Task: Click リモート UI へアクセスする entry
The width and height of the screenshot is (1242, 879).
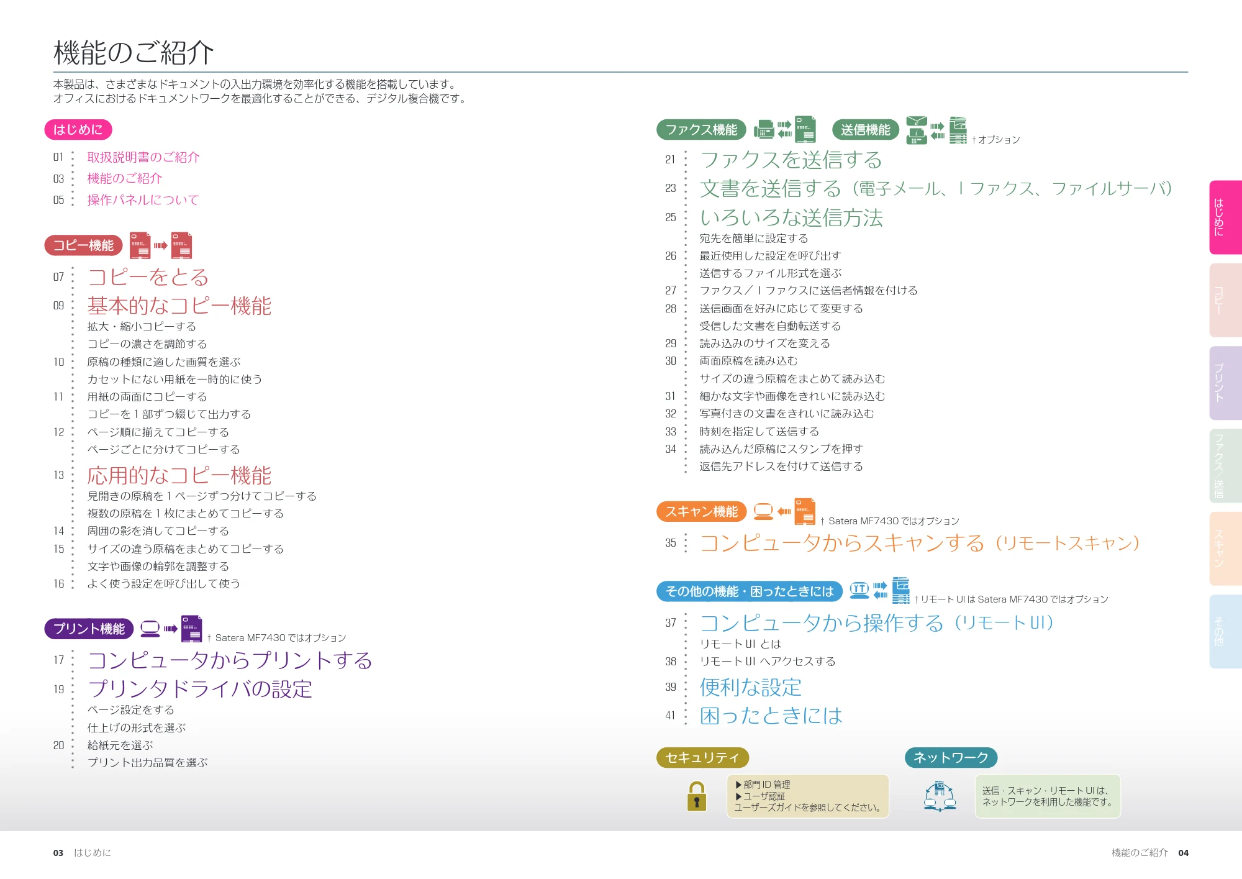Action: [x=768, y=661]
